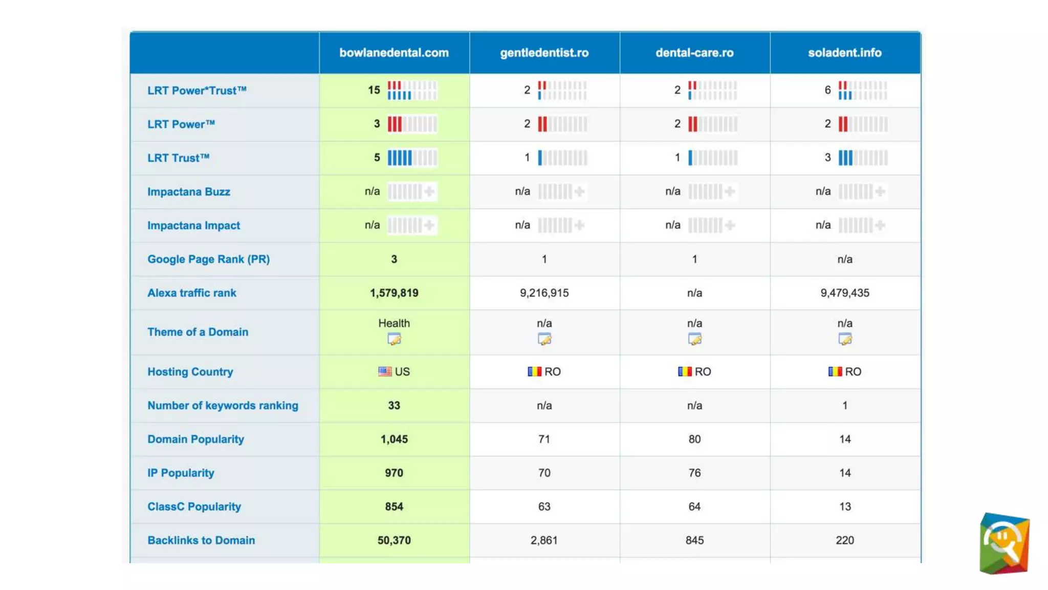Viewport: 1048px width, 590px height.
Task: Click edit theme icon for soladent.info
Action: click(x=845, y=339)
